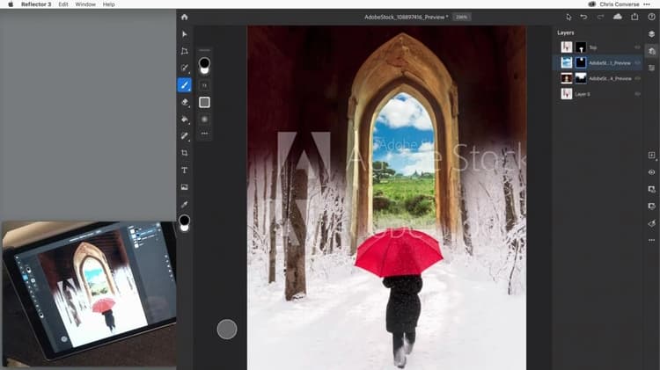
Task: Open the layer properties panel
Action: 651,68
